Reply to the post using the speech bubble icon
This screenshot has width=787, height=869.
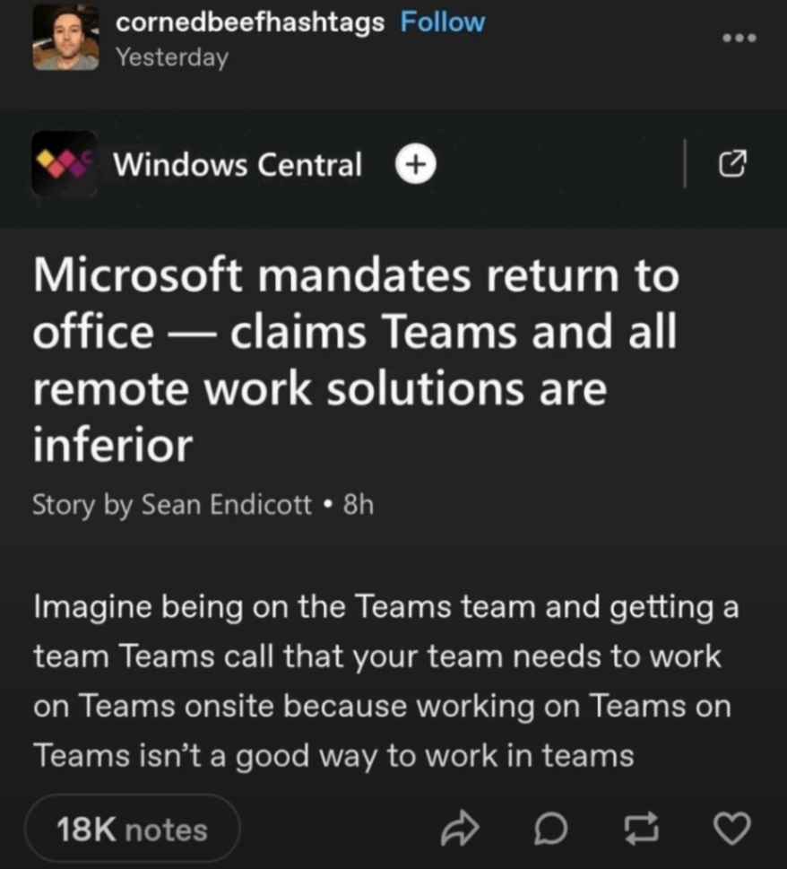(550, 829)
